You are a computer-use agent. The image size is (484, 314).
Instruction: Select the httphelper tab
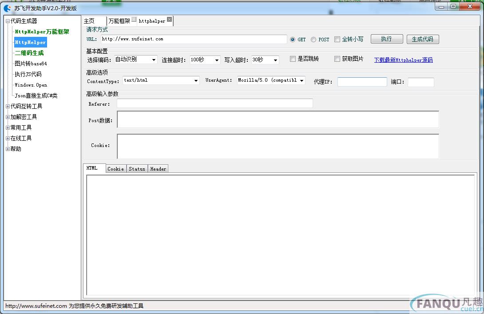(x=152, y=21)
